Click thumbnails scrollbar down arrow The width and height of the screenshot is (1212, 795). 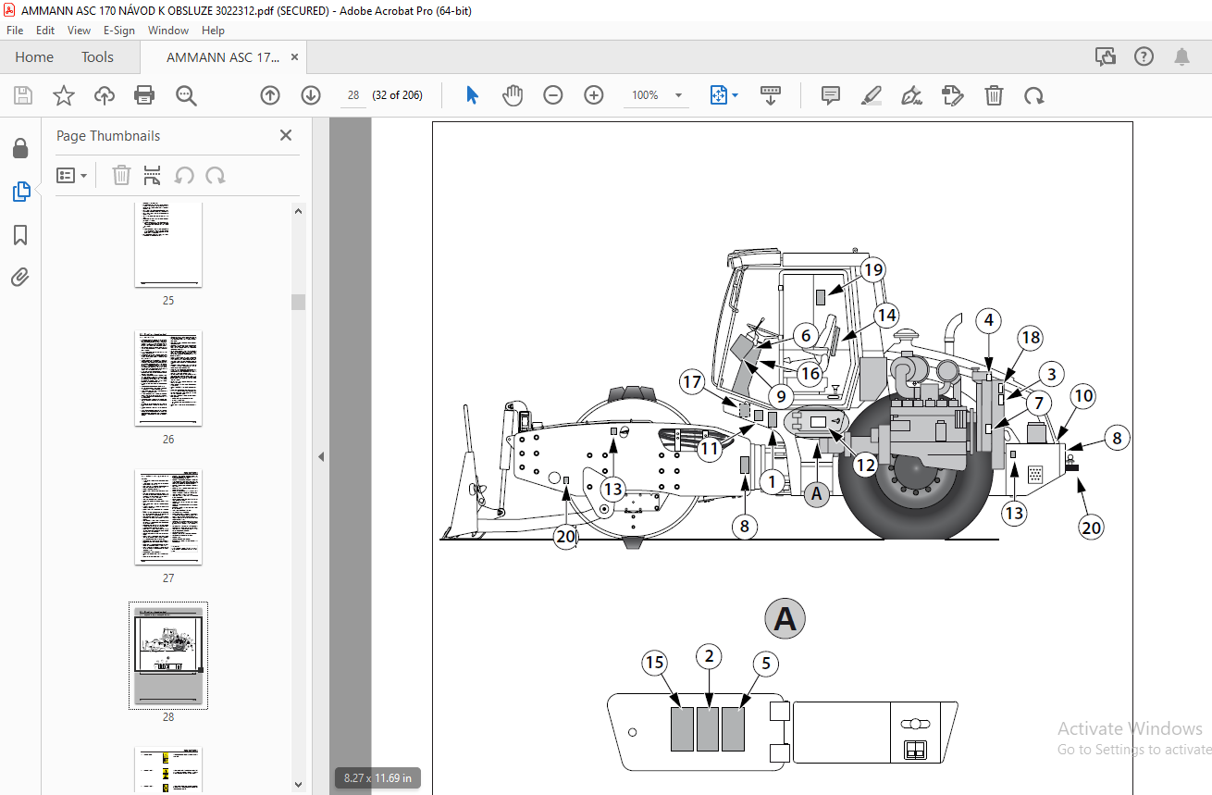tap(298, 784)
